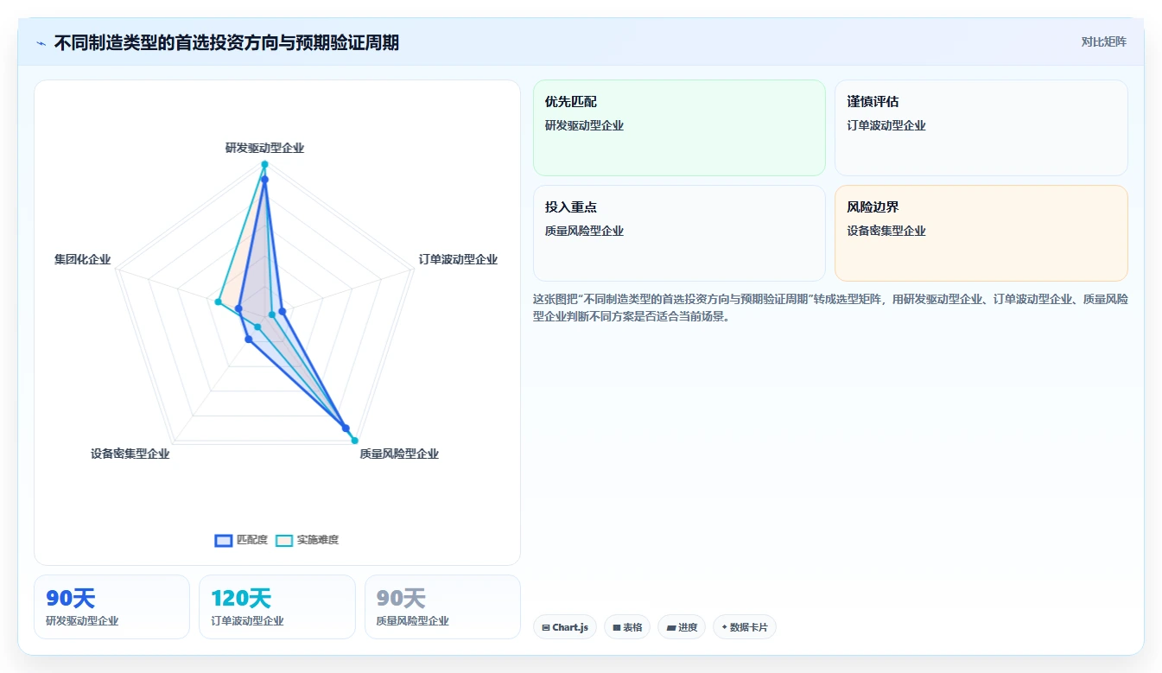This screenshot has width=1162, height=673.
Task: Click the 订单波动型企业 radar axis label
Action: pos(458,259)
